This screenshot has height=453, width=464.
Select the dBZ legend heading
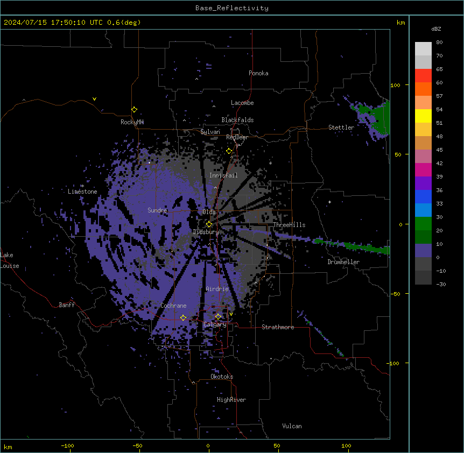click(436, 29)
